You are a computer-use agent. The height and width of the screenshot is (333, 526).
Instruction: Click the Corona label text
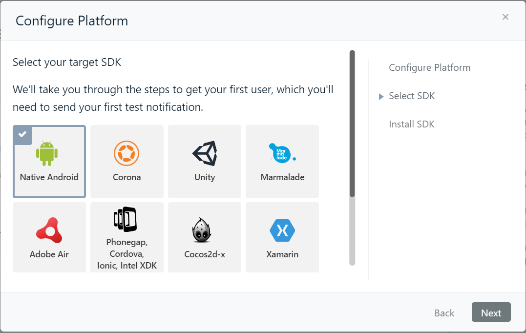click(127, 177)
